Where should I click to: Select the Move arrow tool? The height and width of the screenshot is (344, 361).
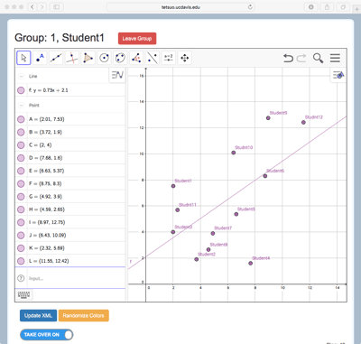[23, 58]
